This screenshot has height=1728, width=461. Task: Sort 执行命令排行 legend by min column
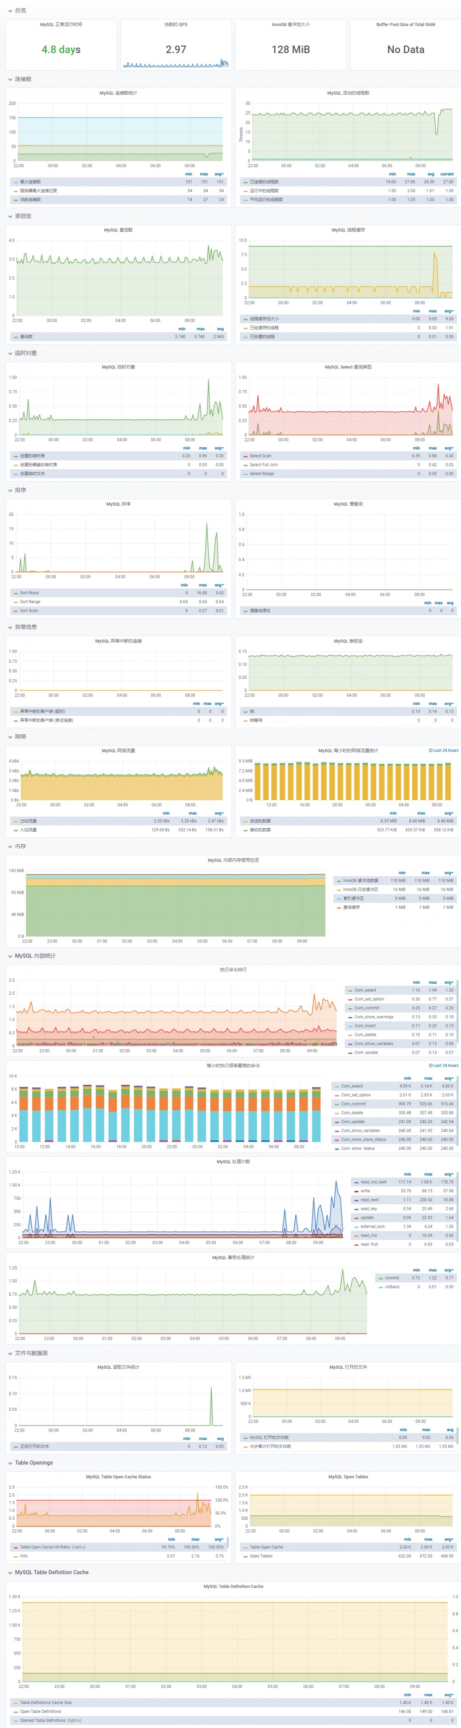coord(416,982)
